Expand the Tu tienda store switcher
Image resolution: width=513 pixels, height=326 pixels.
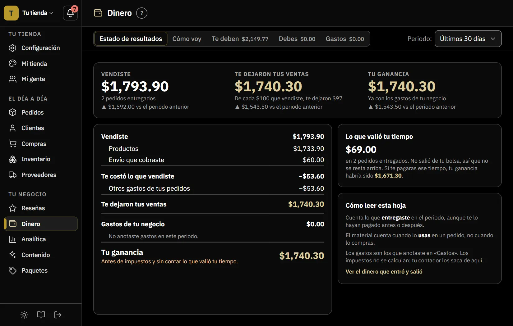pos(38,13)
